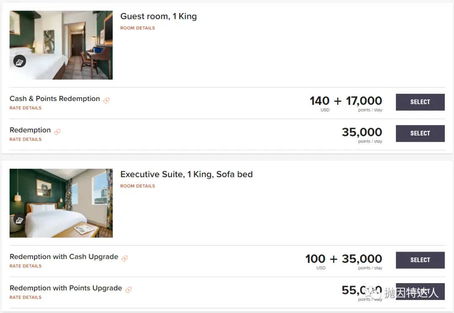Show RATE DETAILS under the 35,000 points Redemption
This screenshot has height=313, width=454.
(x=26, y=139)
